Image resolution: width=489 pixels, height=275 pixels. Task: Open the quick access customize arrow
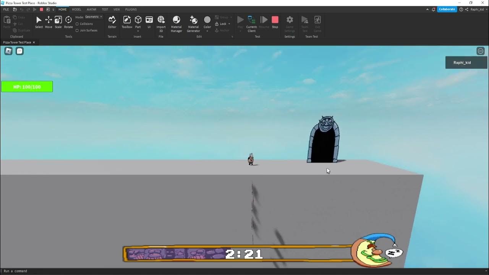pyautogui.click(x=53, y=9)
